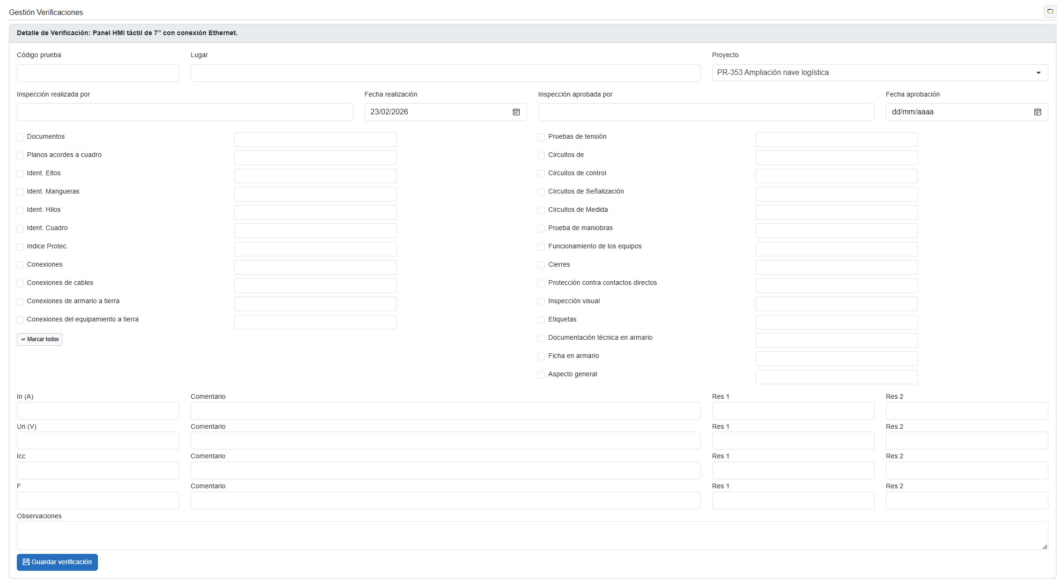Open the Proyecto dropdown
The image size is (1063, 582).
coord(879,73)
